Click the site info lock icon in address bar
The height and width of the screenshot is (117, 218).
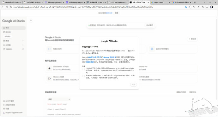[11, 7]
